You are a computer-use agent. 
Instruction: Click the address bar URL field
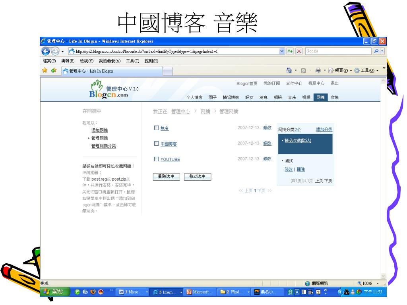[x=174, y=51]
